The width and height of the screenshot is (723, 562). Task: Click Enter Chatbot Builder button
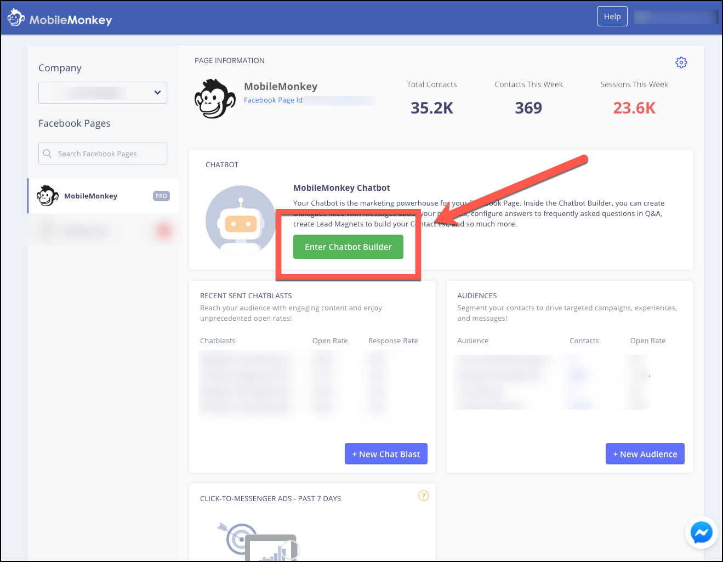348,247
